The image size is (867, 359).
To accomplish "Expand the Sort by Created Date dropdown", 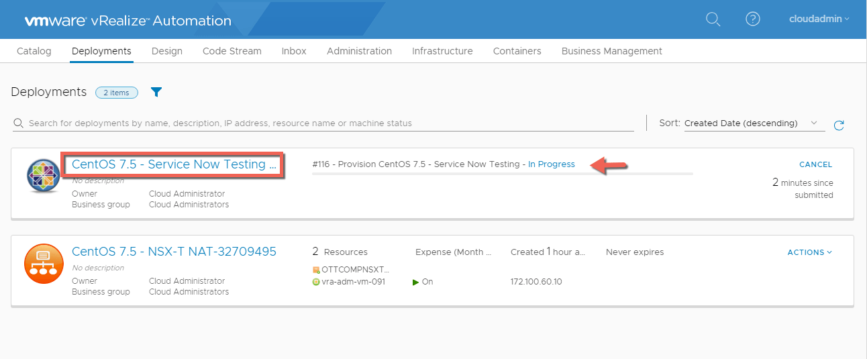I will [x=754, y=123].
